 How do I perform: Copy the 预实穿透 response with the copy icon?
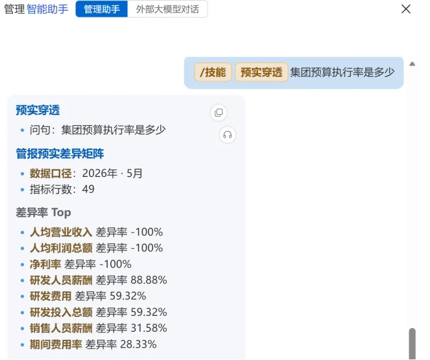point(219,112)
